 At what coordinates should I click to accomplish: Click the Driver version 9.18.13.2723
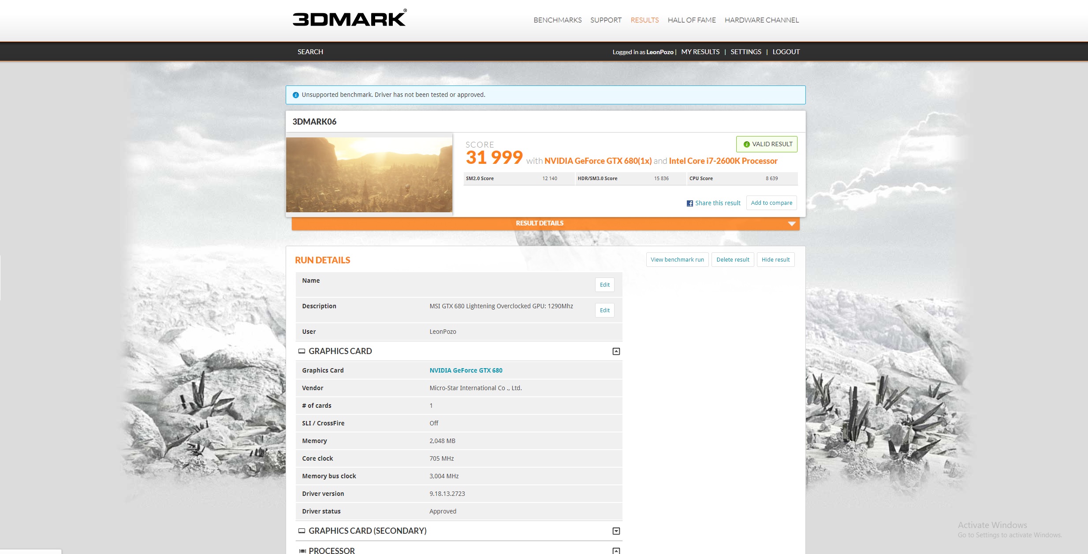[447, 494]
